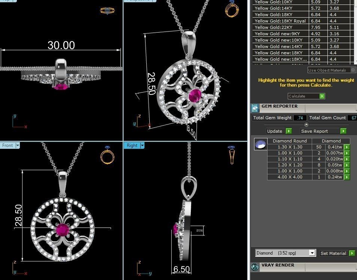Open the Right viewport dropdown arrow
Screen dimensions: 357x280
coord(142,145)
